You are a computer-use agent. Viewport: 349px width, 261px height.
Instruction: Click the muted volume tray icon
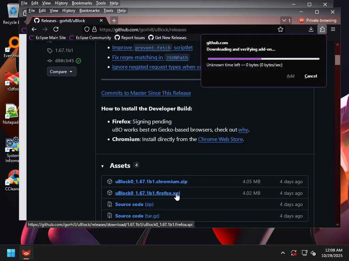(x=313, y=253)
